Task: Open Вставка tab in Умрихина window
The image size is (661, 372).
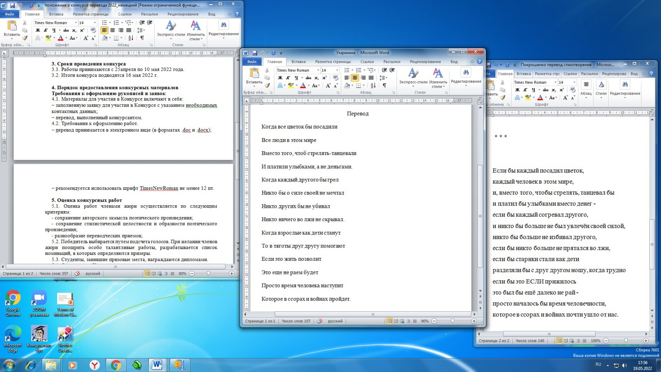Action: click(x=299, y=62)
